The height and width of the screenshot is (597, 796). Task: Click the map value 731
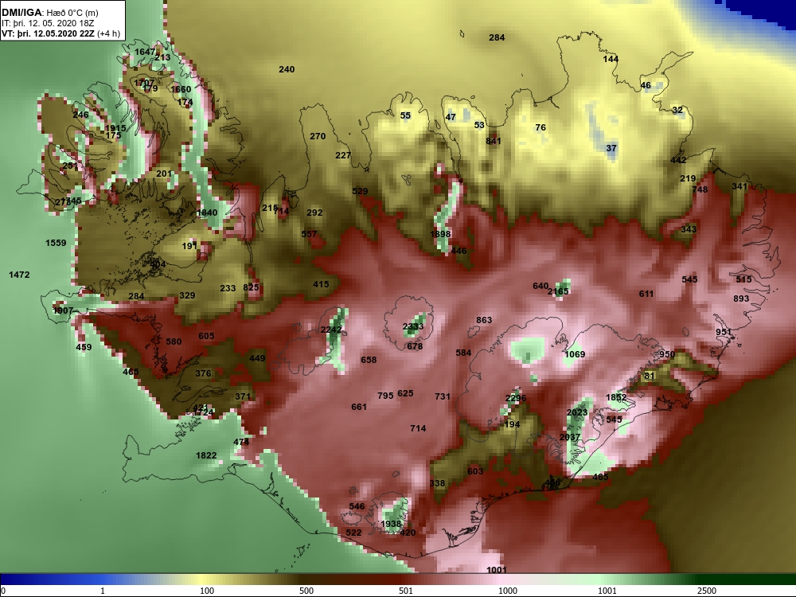pos(443,396)
